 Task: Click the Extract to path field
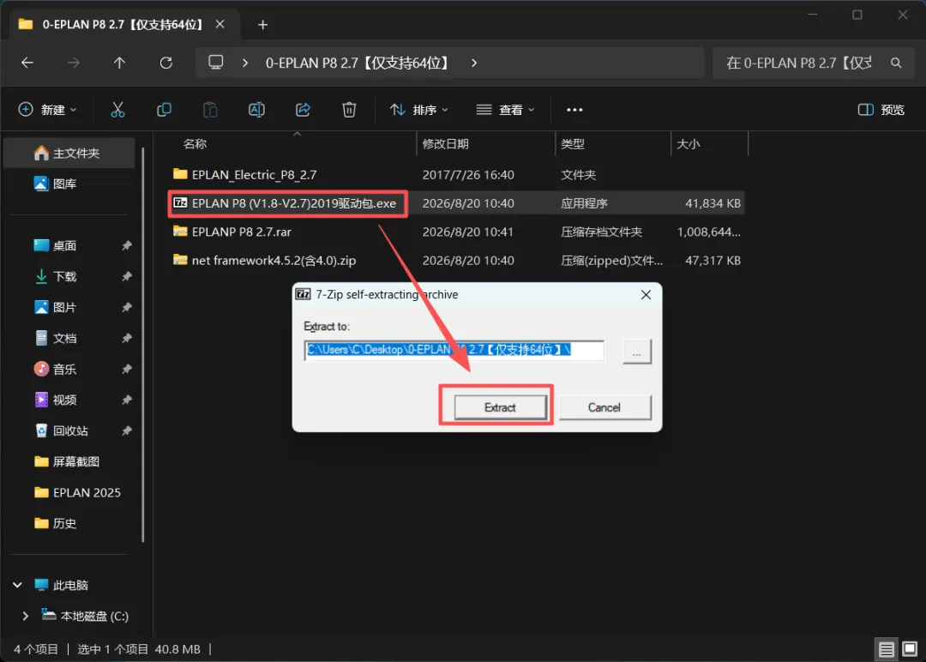pos(454,350)
